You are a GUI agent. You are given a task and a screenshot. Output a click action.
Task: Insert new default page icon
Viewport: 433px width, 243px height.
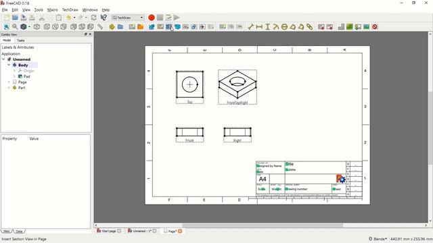pos(132,27)
